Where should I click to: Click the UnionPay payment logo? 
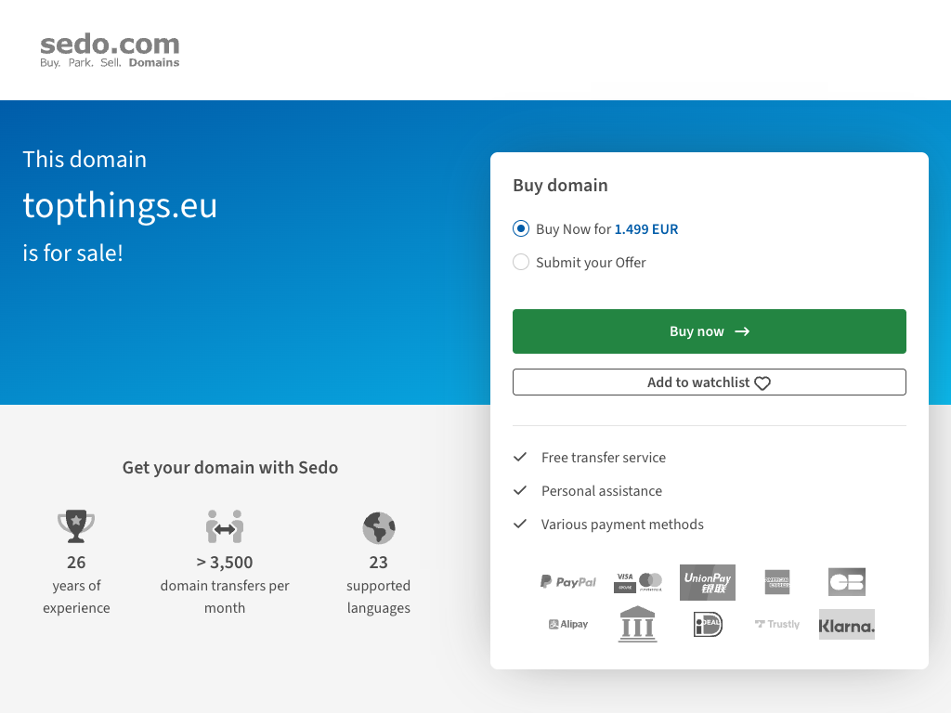pos(708,582)
